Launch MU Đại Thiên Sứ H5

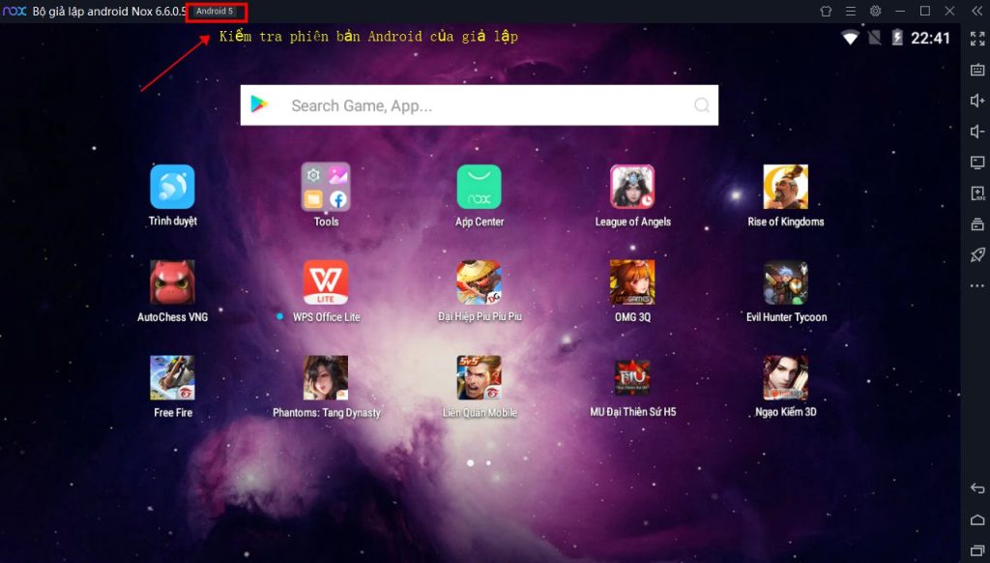(x=632, y=378)
